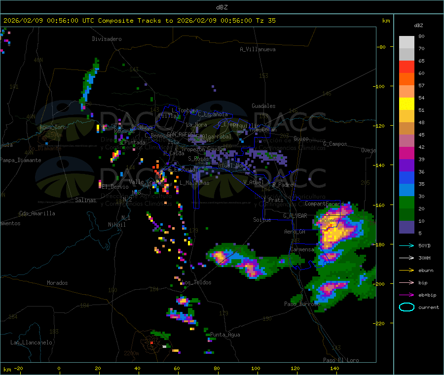The height and width of the screenshot is (375, 444).
Task: Click the royal blue swatch in the dBZ scale
Action: click(407, 177)
